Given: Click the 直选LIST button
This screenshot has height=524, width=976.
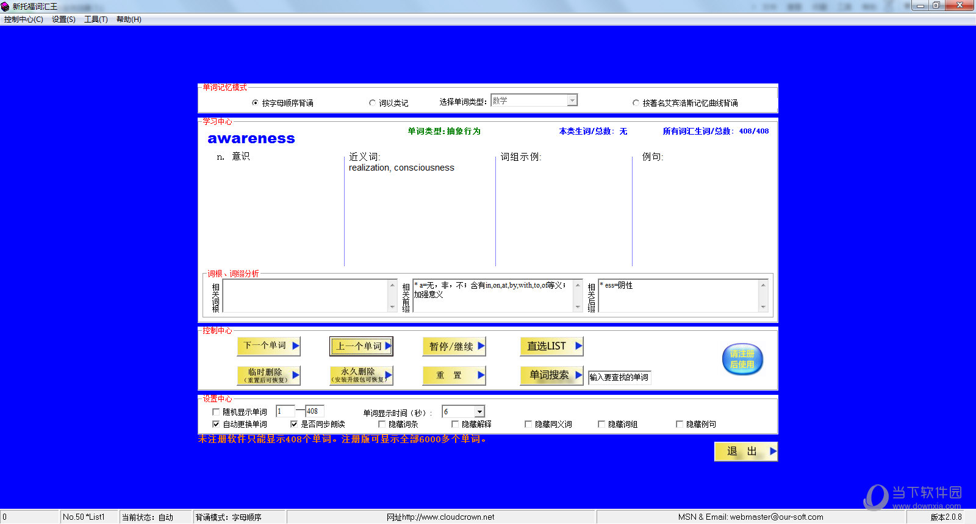Looking at the screenshot, I should (x=551, y=346).
